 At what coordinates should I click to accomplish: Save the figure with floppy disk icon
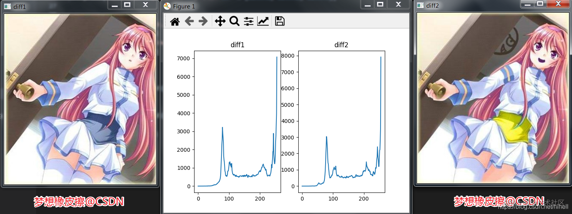coord(280,21)
